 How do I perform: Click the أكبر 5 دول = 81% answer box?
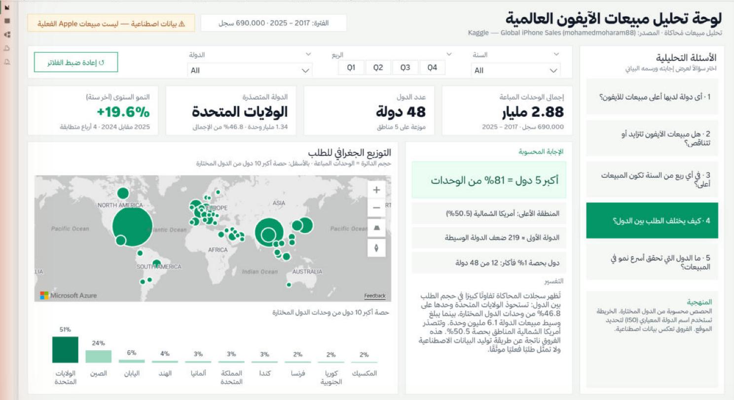coord(489,180)
